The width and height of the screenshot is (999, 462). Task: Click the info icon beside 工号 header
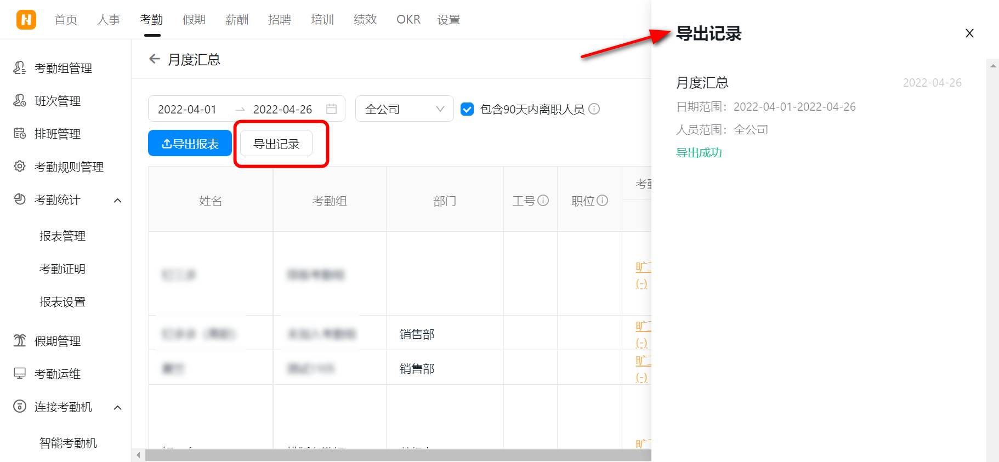(543, 201)
